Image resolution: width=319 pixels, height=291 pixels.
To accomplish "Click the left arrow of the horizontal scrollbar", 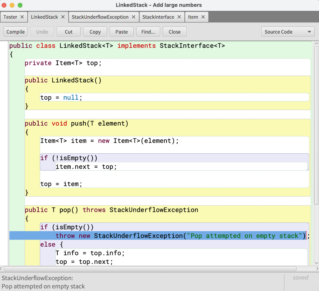I will [2, 269].
